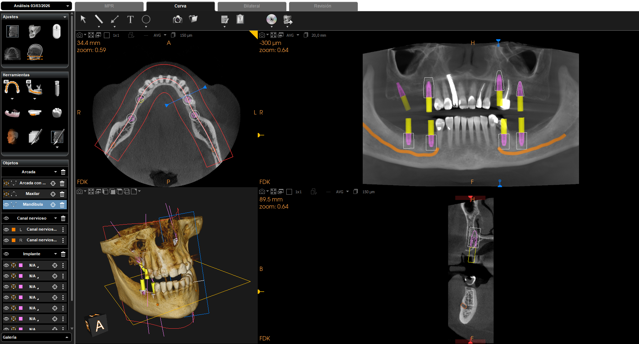Click the mouse settings icon in Ajustes
Image resolution: width=639 pixels, height=344 pixels.
click(x=56, y=31)
